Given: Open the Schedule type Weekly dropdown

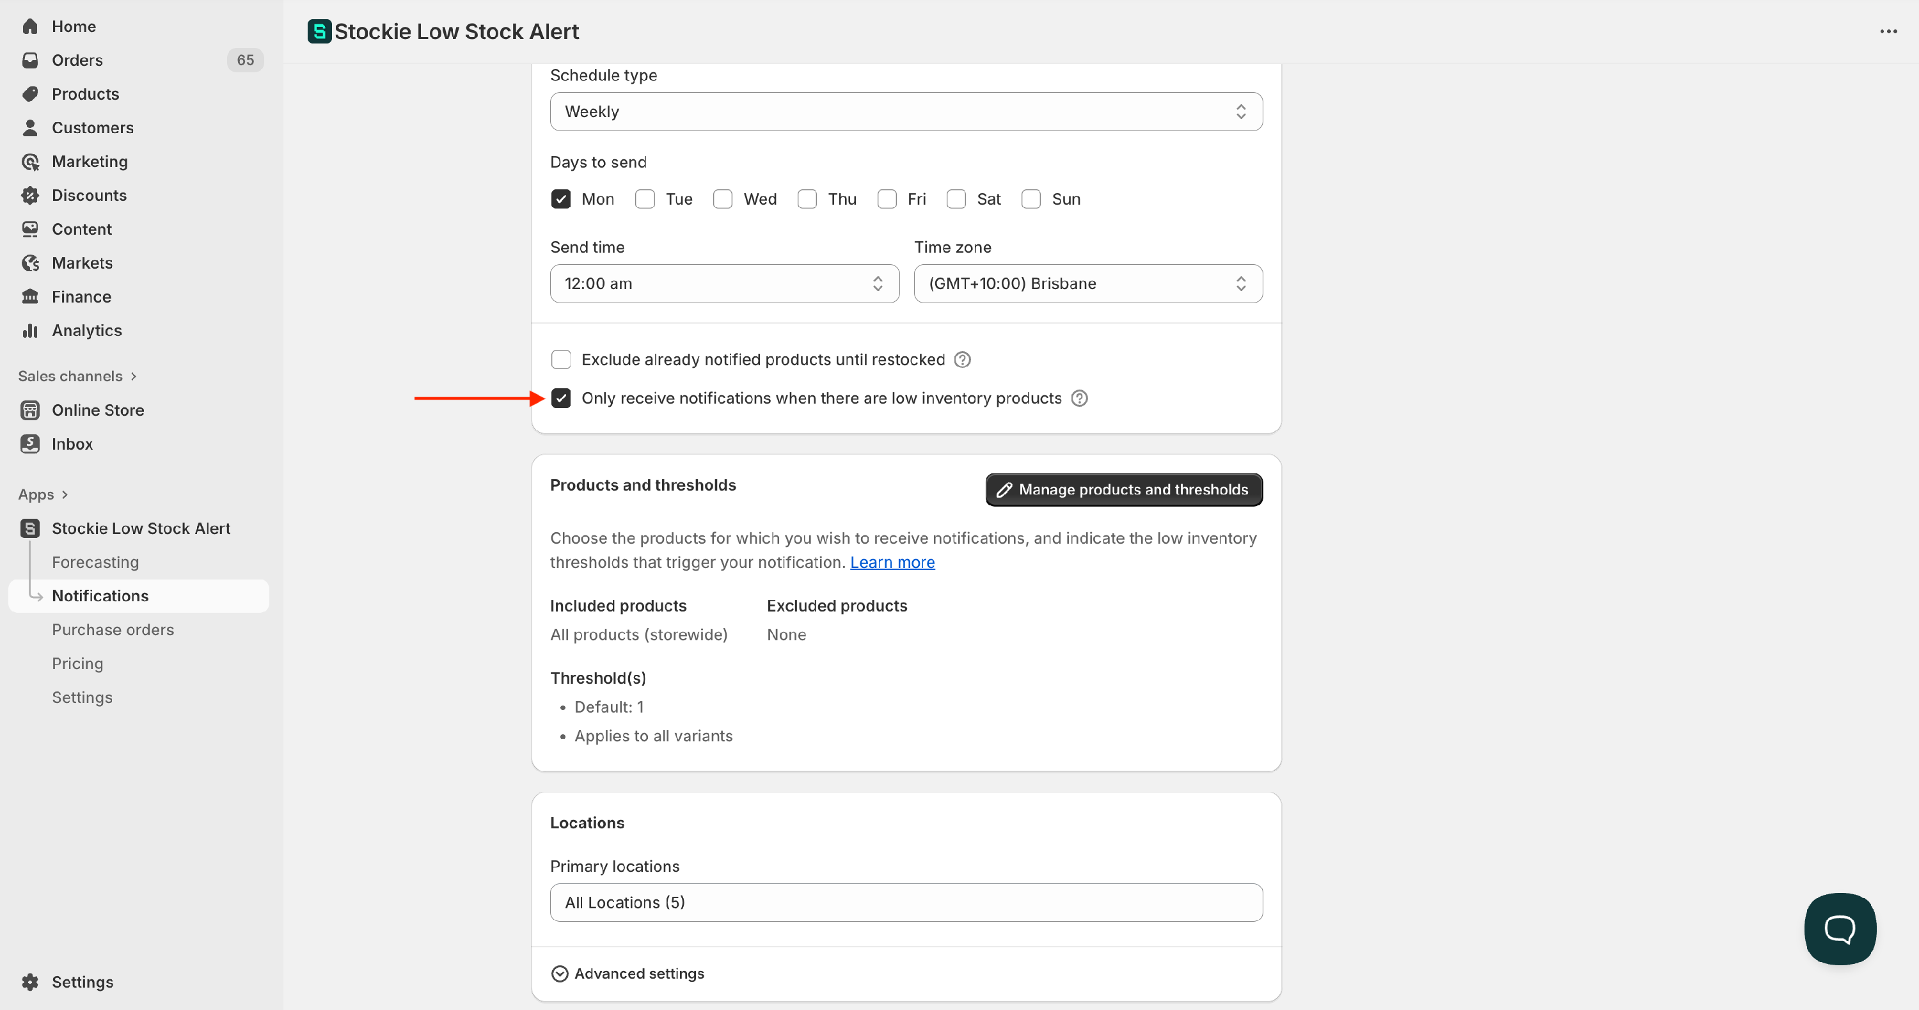Looking at the screenshot, I should point(905,112).
